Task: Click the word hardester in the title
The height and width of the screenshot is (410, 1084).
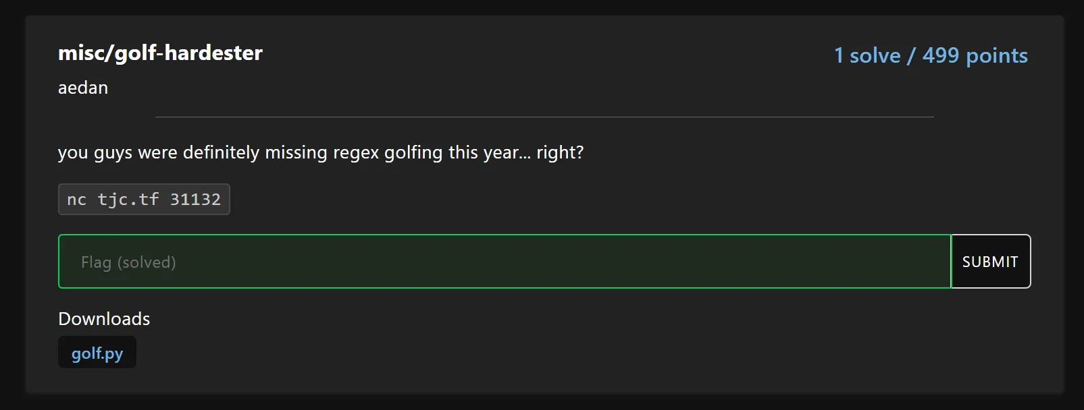Action: pyautogui.click(x=213, y=53)
